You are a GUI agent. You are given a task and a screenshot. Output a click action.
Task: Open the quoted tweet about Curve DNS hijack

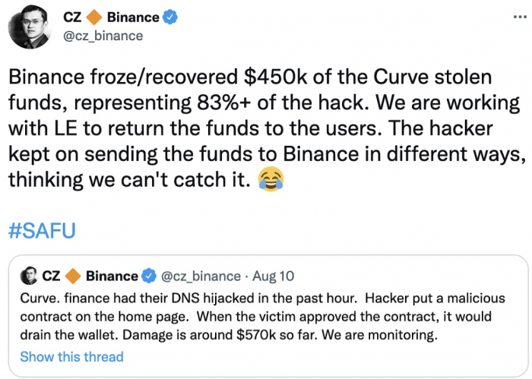pos(268,316)
